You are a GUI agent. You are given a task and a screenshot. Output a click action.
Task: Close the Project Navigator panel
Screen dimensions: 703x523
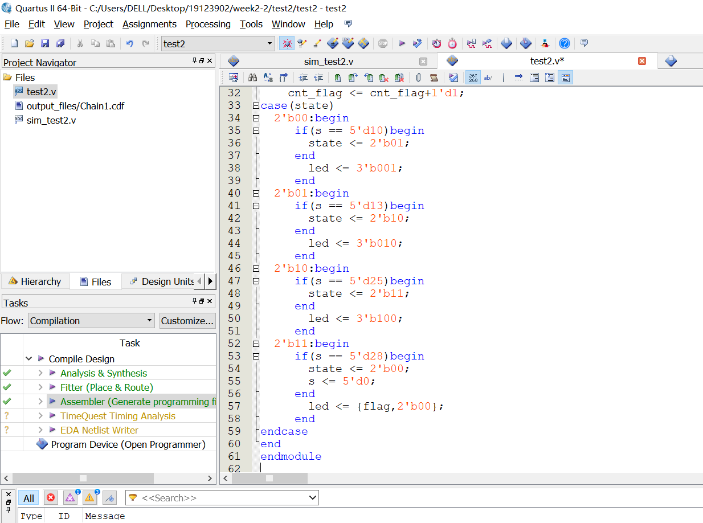[x=210, y=60]
